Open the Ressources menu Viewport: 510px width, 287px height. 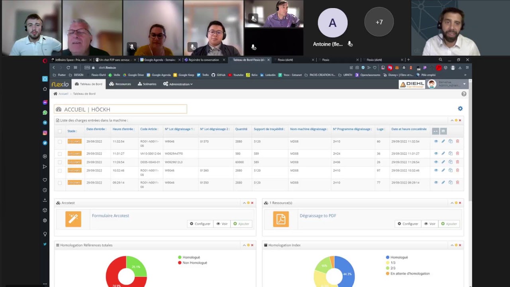pos(120,84)
